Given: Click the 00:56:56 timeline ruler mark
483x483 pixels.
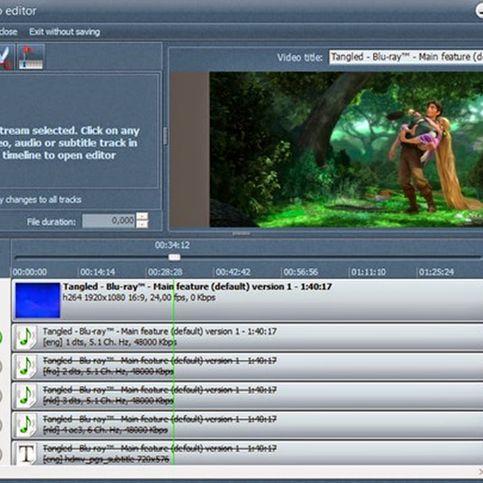Looking at the screenshot, I should tap(301, 272).
